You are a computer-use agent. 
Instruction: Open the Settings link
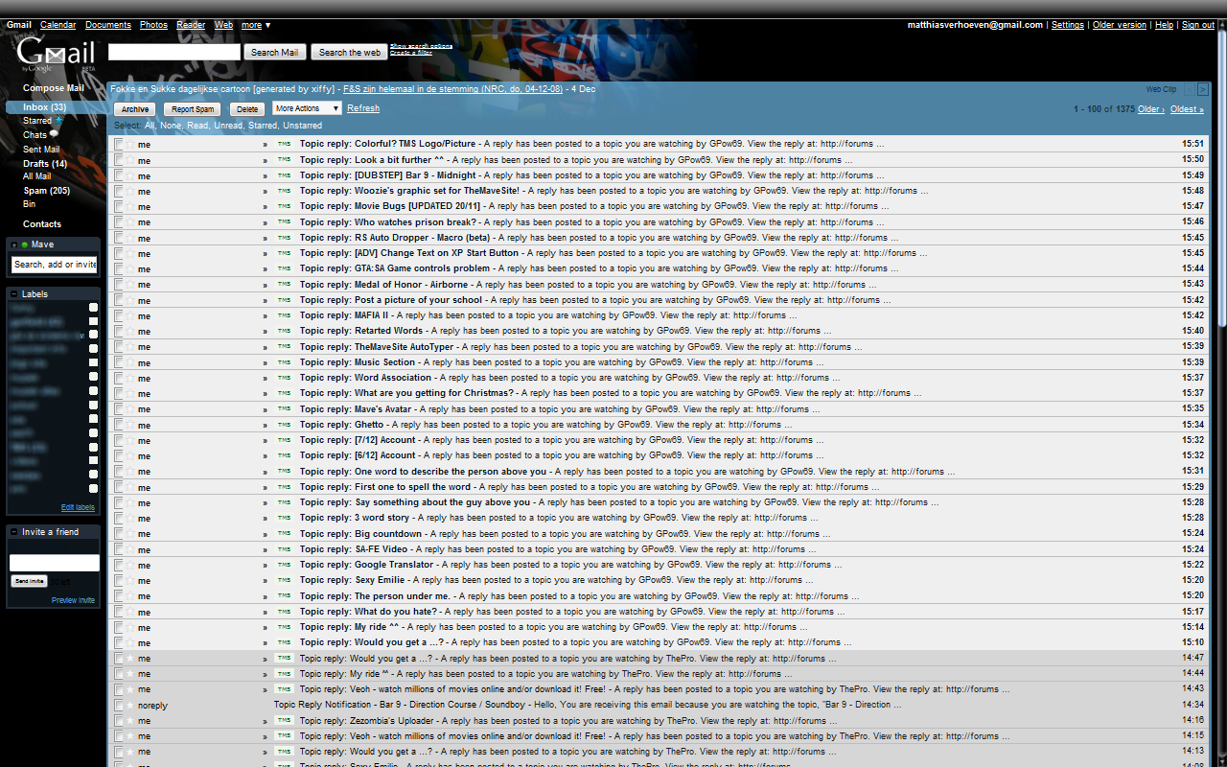coord(1068,25)
